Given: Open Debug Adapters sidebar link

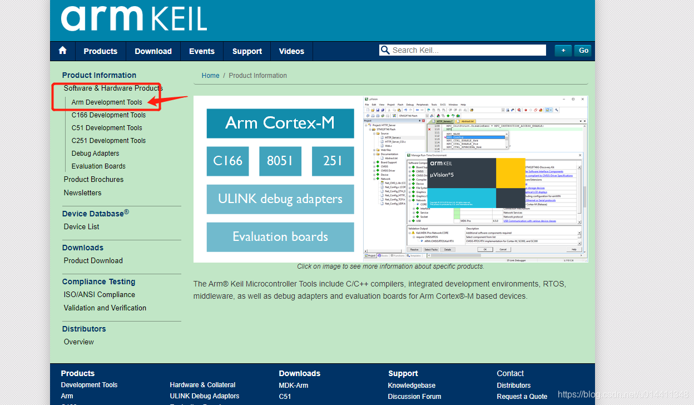Looking at the screenshot, I should [95, 154].
